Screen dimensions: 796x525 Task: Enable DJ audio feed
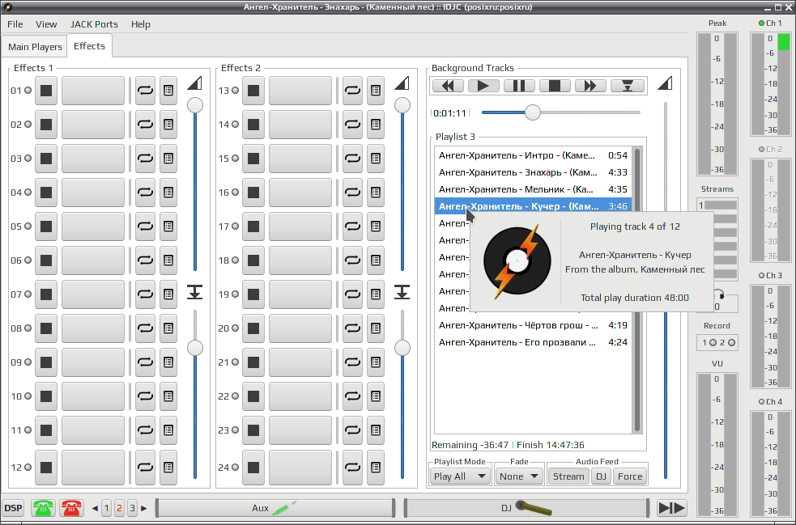pos(601,476)
